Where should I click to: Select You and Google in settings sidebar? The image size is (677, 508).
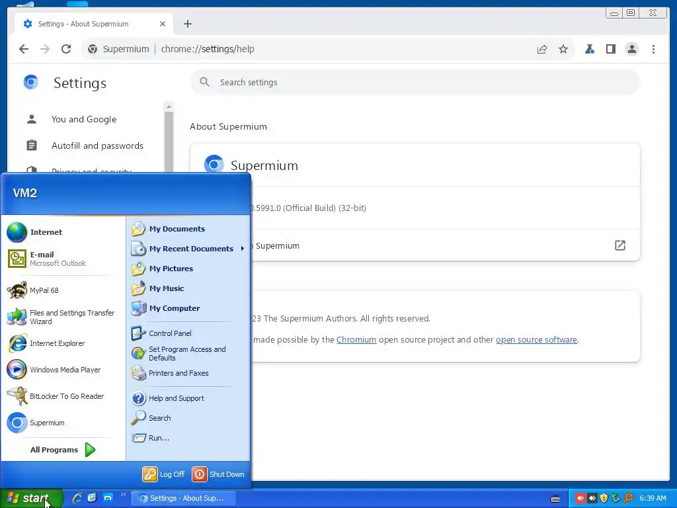(x=84, y=119)
